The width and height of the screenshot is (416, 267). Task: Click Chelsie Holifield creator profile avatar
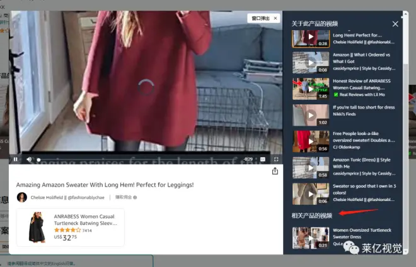coord(21,197)
